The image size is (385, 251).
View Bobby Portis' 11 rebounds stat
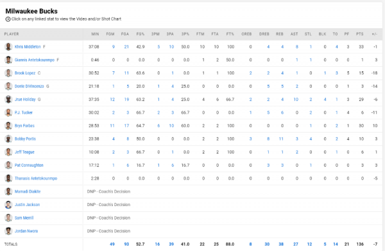coord(281,139)
